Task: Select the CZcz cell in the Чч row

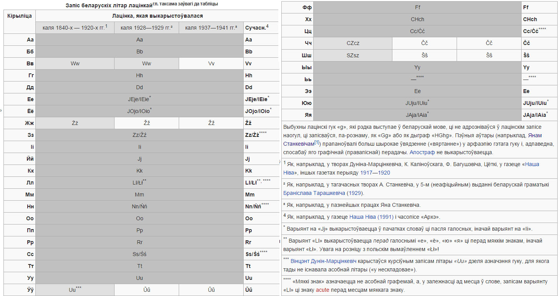Action: tap(353, 43)
